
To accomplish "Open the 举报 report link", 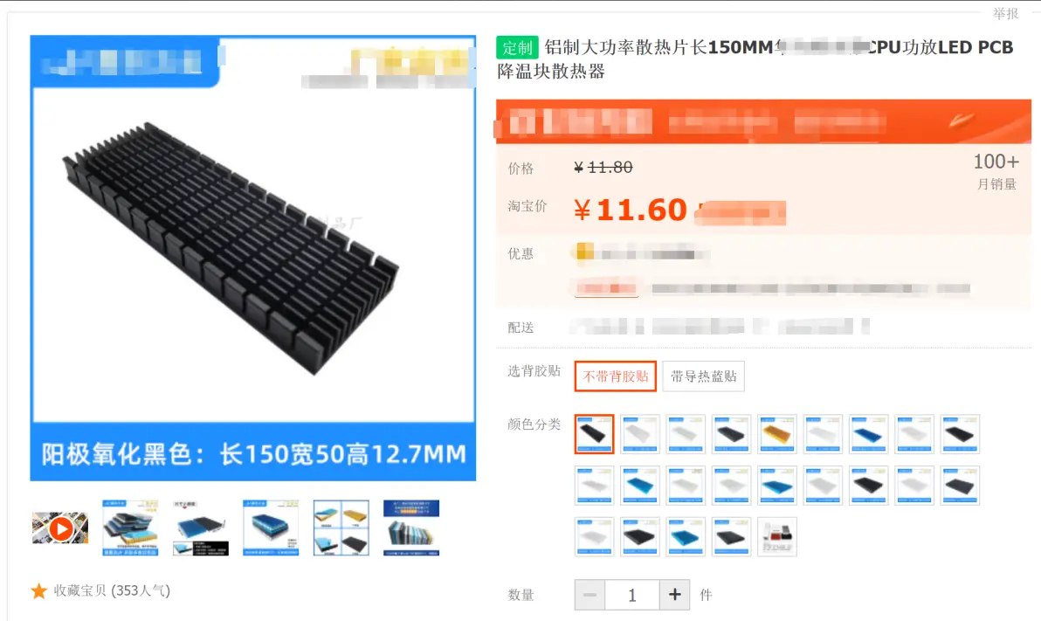I will (1005, 13).
